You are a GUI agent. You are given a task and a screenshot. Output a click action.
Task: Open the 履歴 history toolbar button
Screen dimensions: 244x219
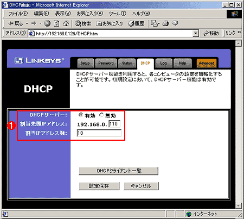point(136,23)
